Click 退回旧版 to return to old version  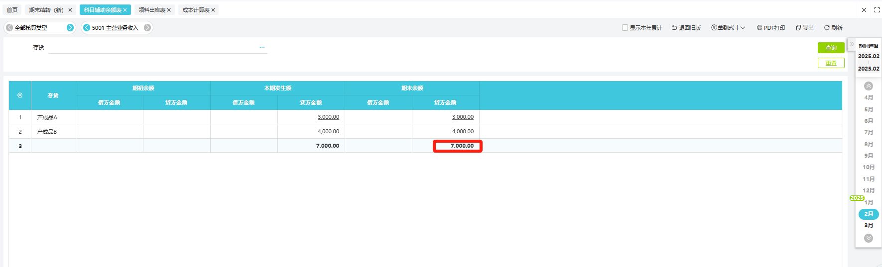pyautogui.click(x=686, y=28)
